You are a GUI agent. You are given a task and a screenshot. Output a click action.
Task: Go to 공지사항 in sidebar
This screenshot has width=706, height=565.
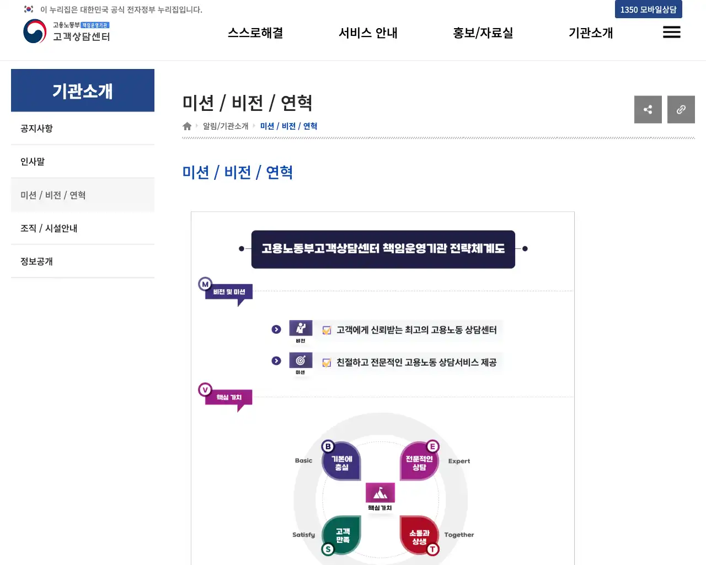[x=36, y=129]
